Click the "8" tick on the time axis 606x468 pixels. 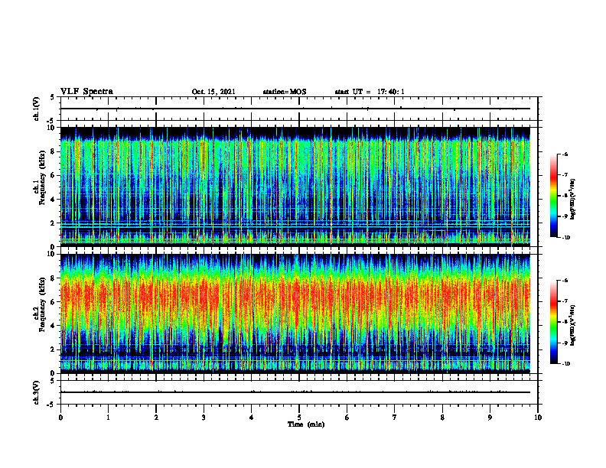[x=442, y=418]
